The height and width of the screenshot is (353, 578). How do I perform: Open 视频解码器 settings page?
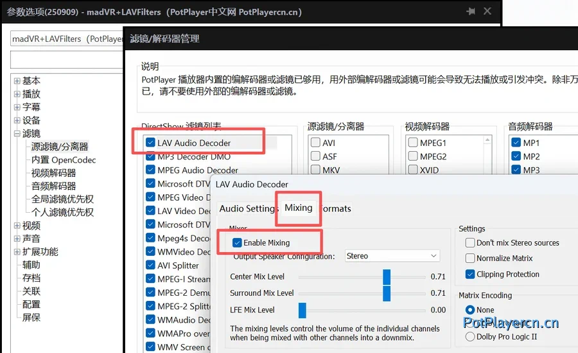point(53,173)
